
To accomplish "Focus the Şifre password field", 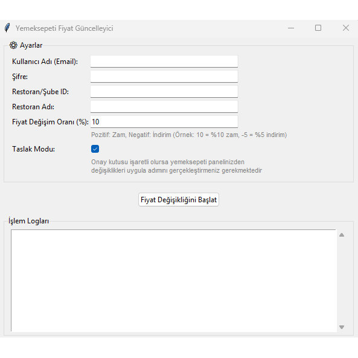I will pyautogui.click(x=164, y=77).
